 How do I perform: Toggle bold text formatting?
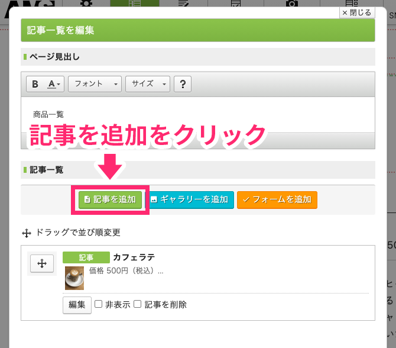click(35, 84)
